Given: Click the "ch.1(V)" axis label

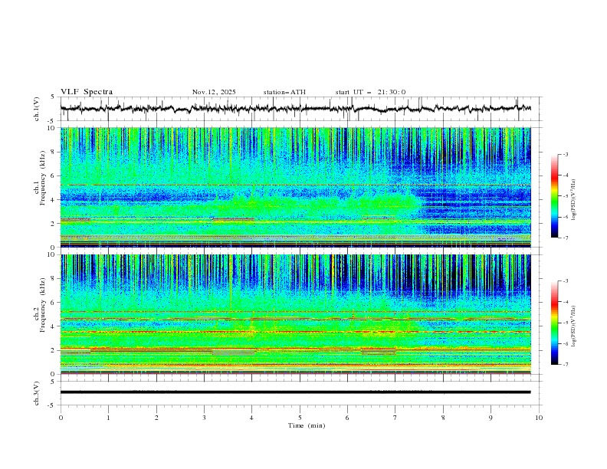Looking at the screenshot, I should [x=37, y=109].
